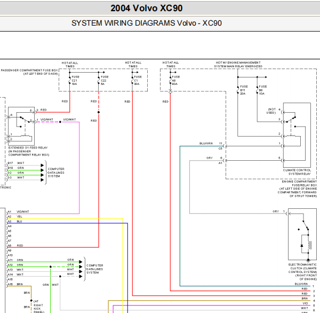Click the "FUSE C22 5A" label

[x=105, y=80]
